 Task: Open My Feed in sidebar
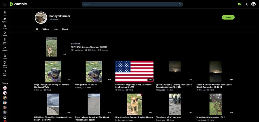pyautogui.click(x=5, y=20)
